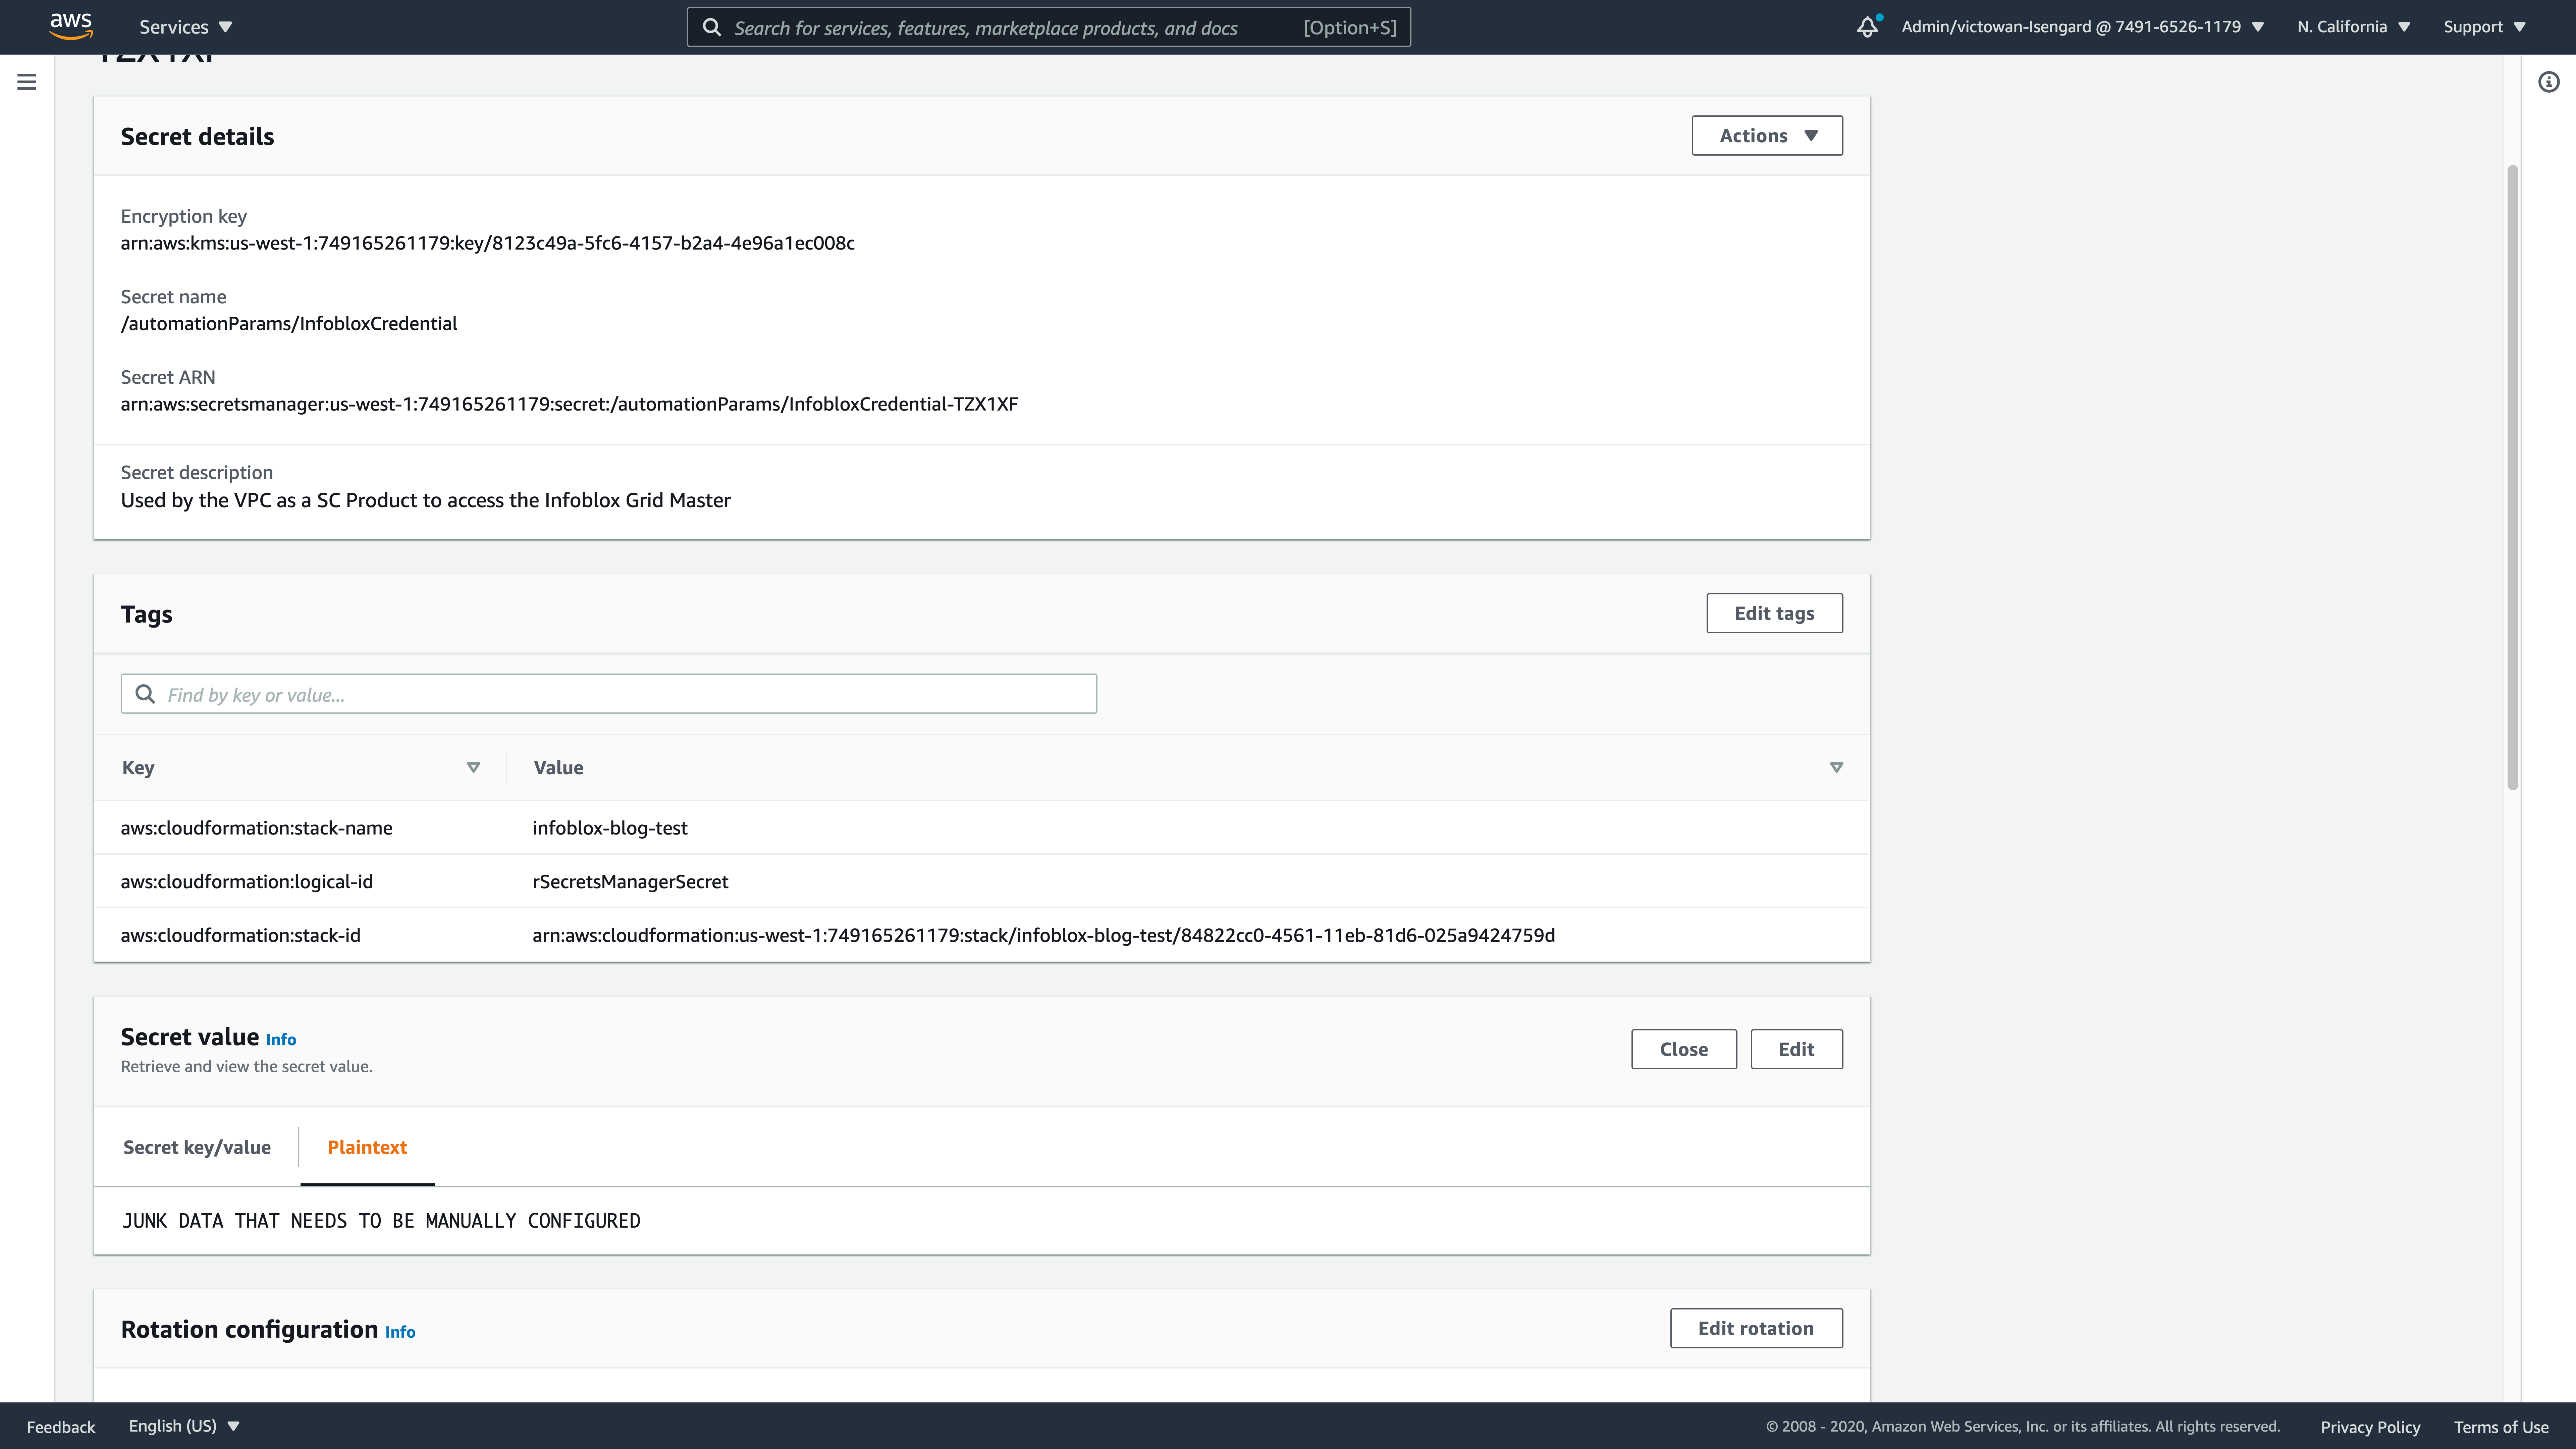This screenshot has width=2576, height=1449.
Task: Open the Feedback link
Action: (61, 1427)
